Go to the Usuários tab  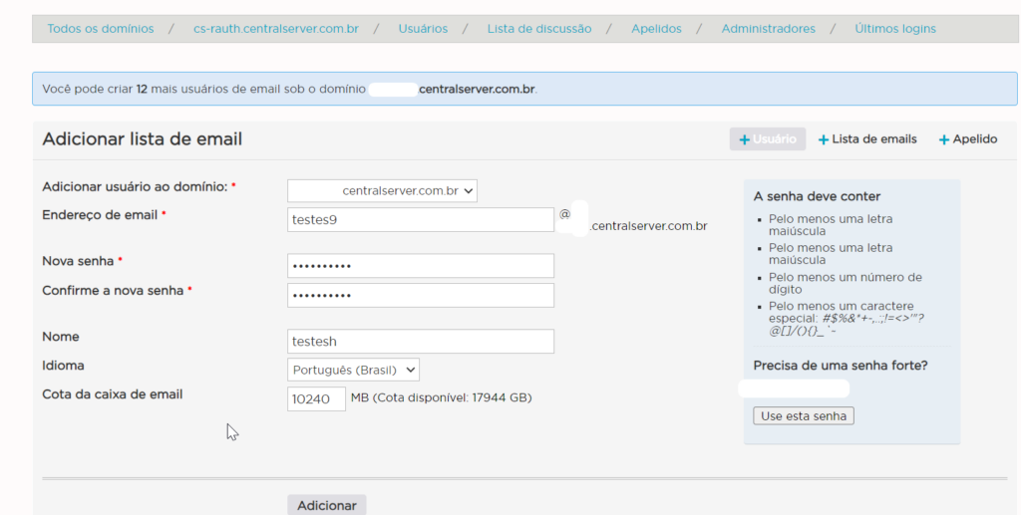[x=423, y=29]
